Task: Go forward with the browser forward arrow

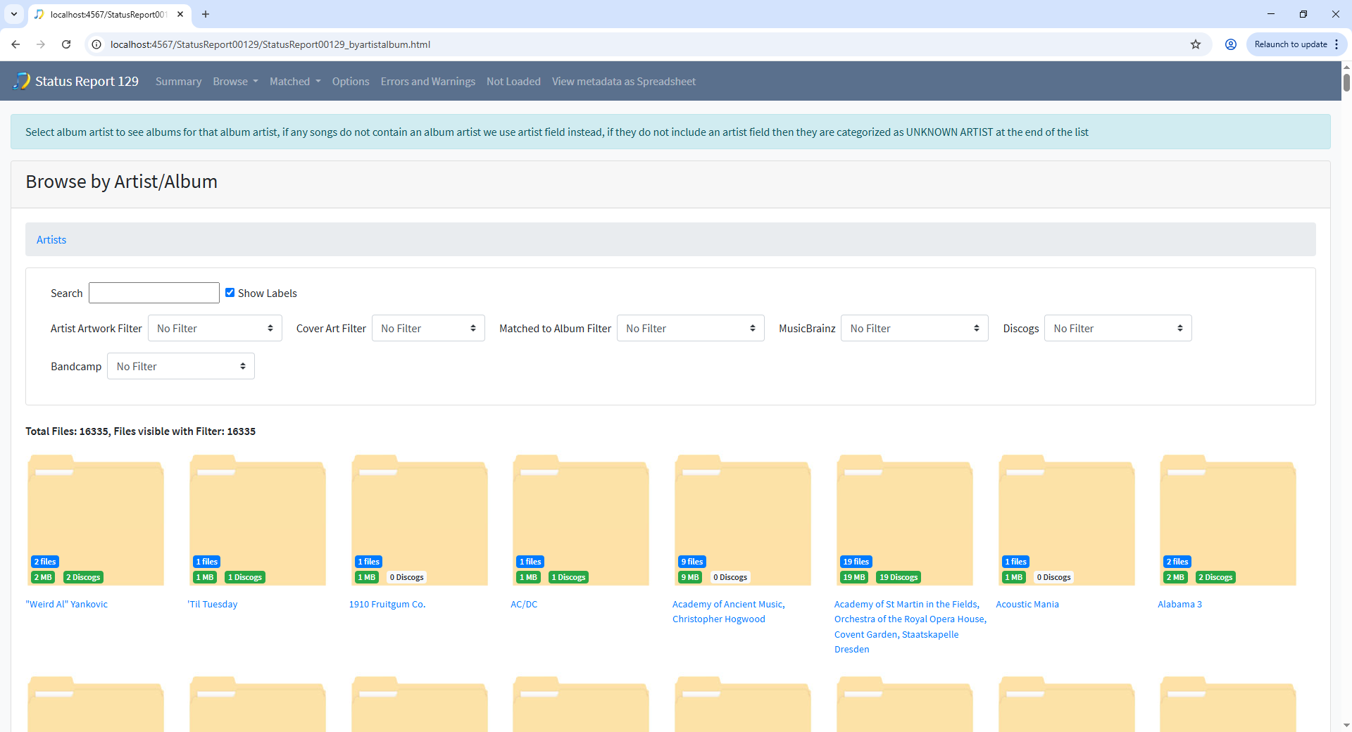Action: (x=41, y=44)
